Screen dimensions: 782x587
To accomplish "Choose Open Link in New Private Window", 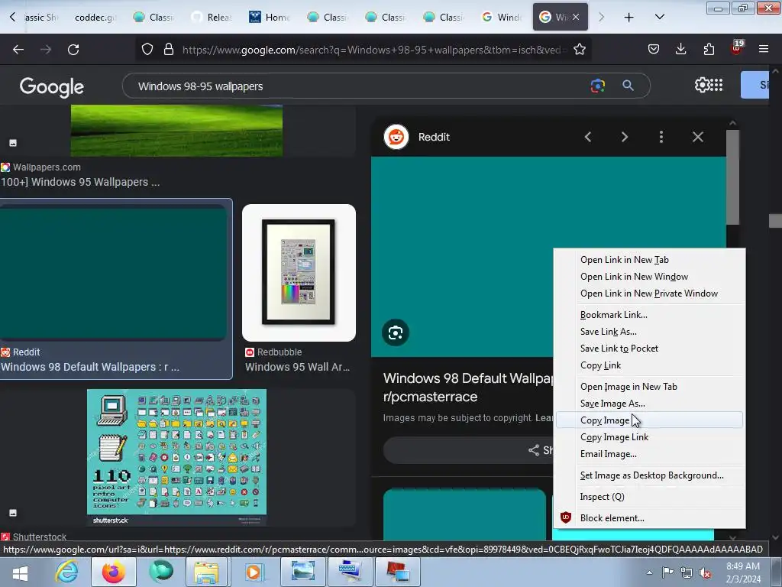I will [x=649, y=293].
